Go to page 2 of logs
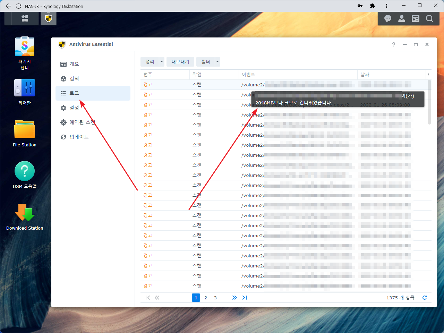The height and width of the screenshot is (333, 444). (206, 298)
